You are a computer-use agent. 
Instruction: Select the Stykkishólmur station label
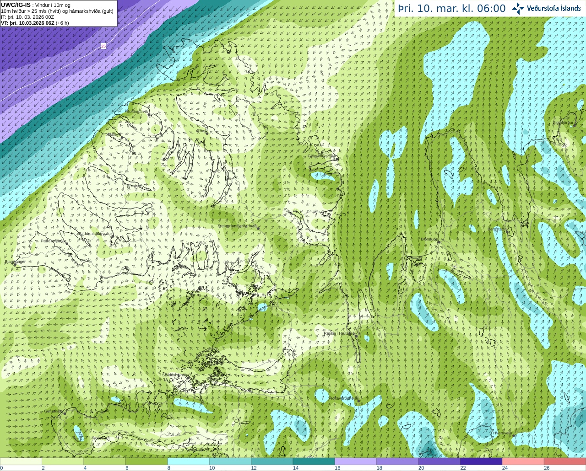click(x=175, y=375)
